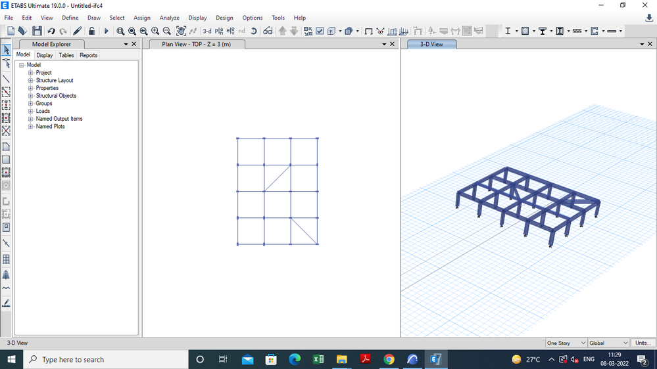The image size is (657, 369).
Task: Select the pointer selection tool
Action: (x=6, y=50)
